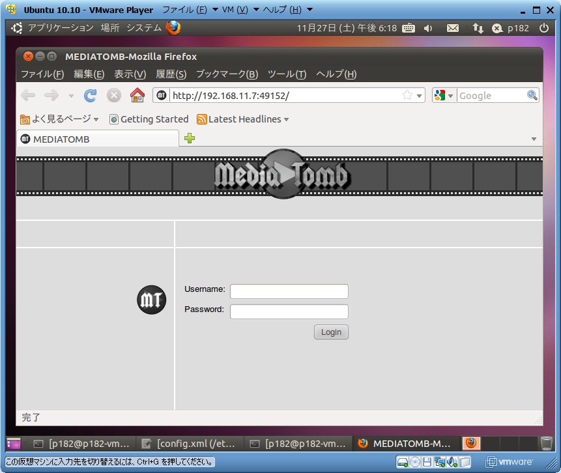Viewport: 561px width, 473px height.
Task: Open Firefox 履歴(S) menu
Action: click(x=171, y=74)
